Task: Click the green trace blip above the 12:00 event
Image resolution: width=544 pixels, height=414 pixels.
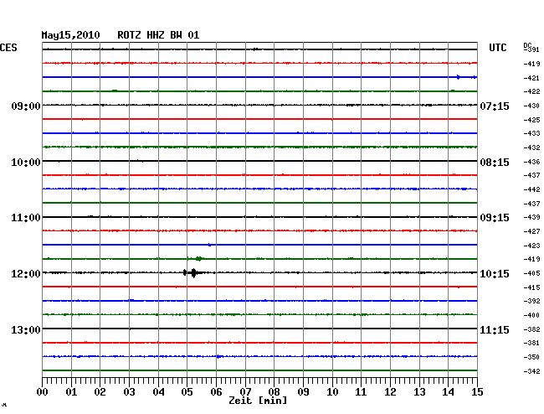Action: click(x=199, y=258)
